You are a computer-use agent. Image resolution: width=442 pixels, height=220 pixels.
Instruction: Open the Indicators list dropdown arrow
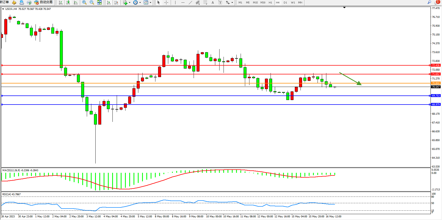130,2
